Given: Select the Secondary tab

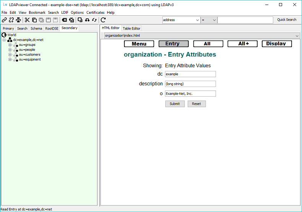Looking at the screenshot, I should tap(69, 28).
